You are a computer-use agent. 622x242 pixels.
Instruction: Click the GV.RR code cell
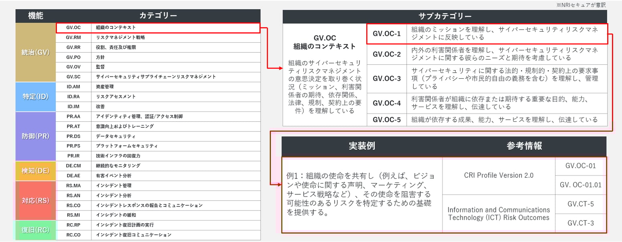coord(74,48)
